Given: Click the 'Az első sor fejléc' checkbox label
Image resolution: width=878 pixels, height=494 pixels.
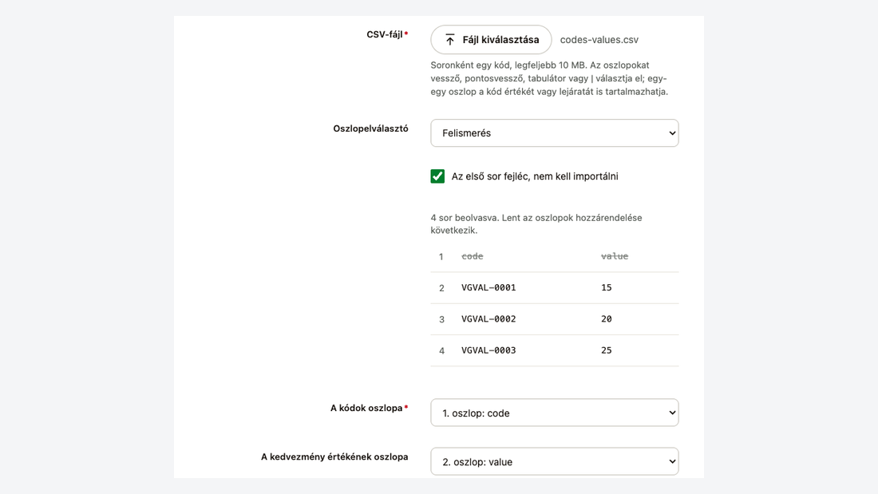Looking at the screenshot, I should 535,176.
